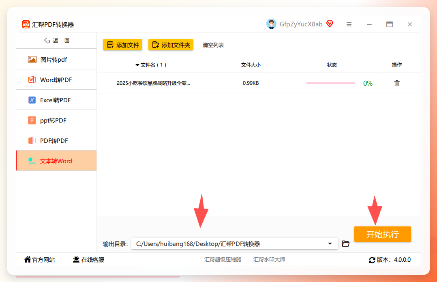Open the 汇帮超级压缩器 link
This screenshot has width=437, height=282.
click(x=223, y=260)
